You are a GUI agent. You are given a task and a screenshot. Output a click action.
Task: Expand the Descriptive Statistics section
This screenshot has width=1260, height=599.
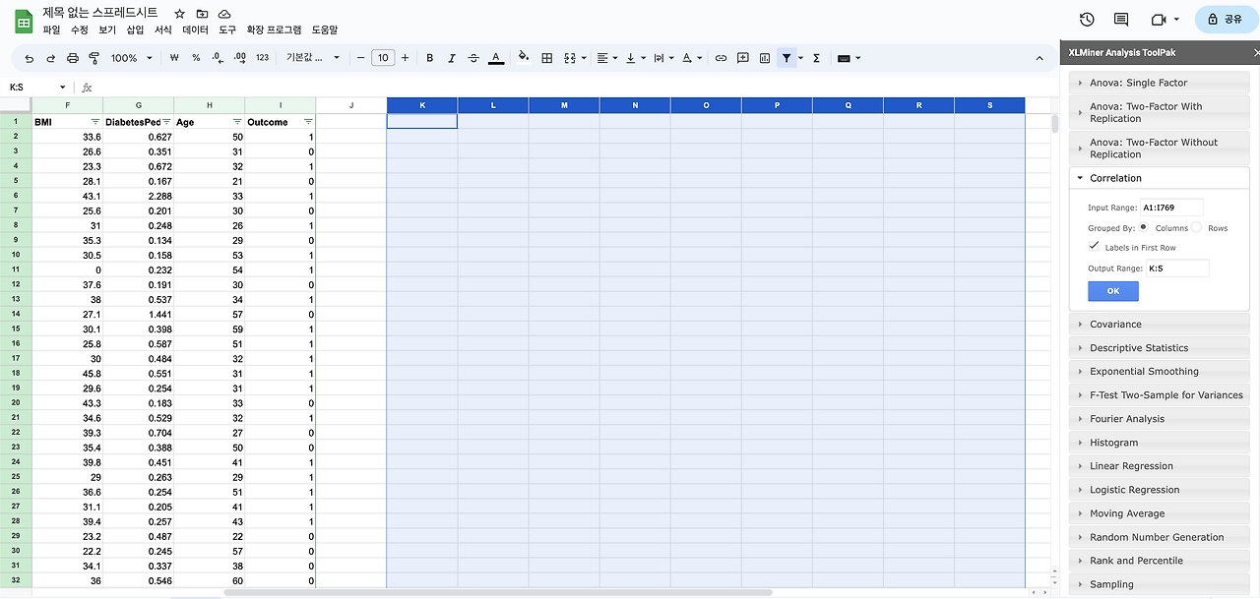pos(1159,347)
